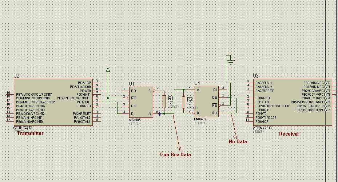This screenshot has width=338, height=182.
Task: Click the 120 value under R2
Action: tap(190, 104)
